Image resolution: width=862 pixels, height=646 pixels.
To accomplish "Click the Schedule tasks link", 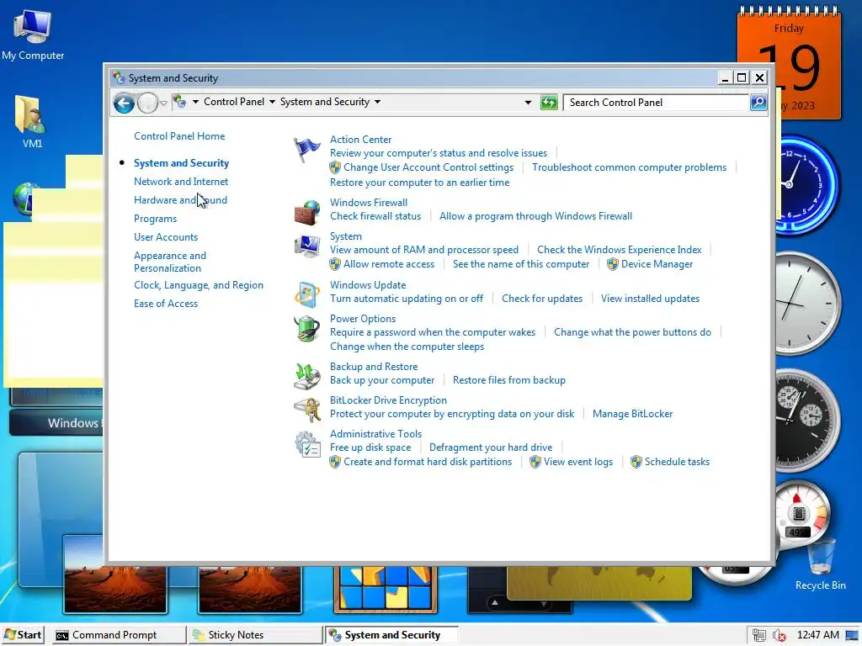I will pyautogui.click(x=677, y=462).
